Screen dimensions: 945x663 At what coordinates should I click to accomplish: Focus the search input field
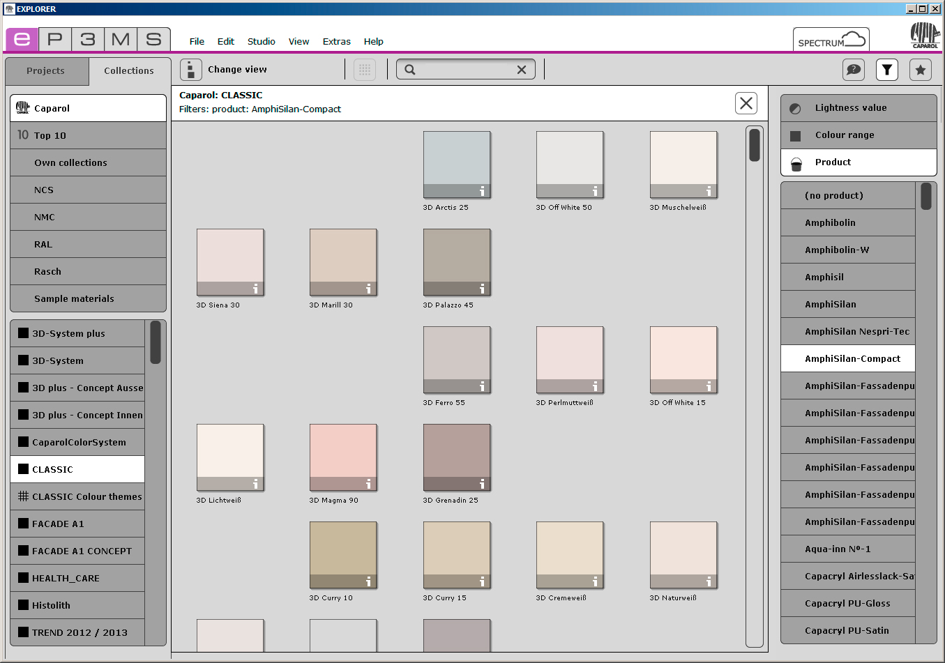(x=466, y=70)
